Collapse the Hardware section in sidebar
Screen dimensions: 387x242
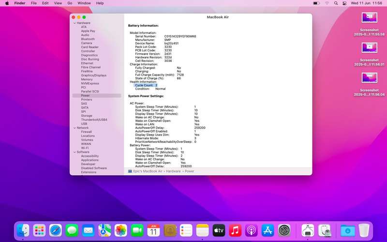point(74,23)
